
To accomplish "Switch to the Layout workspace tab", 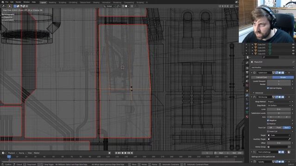I will click(43, 2).
